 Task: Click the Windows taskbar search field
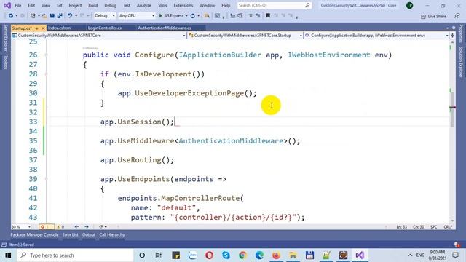pyautogui.click(x=75, y=255)
